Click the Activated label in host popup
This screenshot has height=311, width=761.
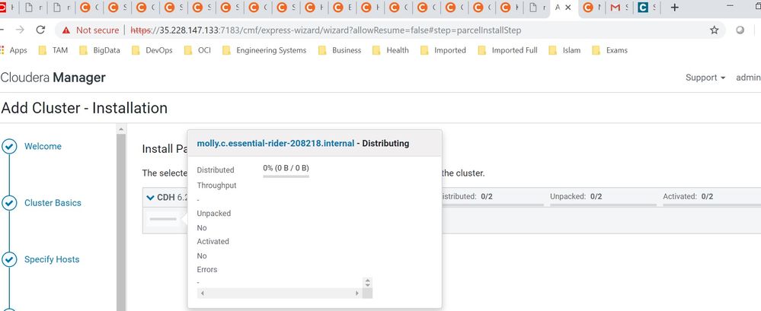[x=213, y=241]
